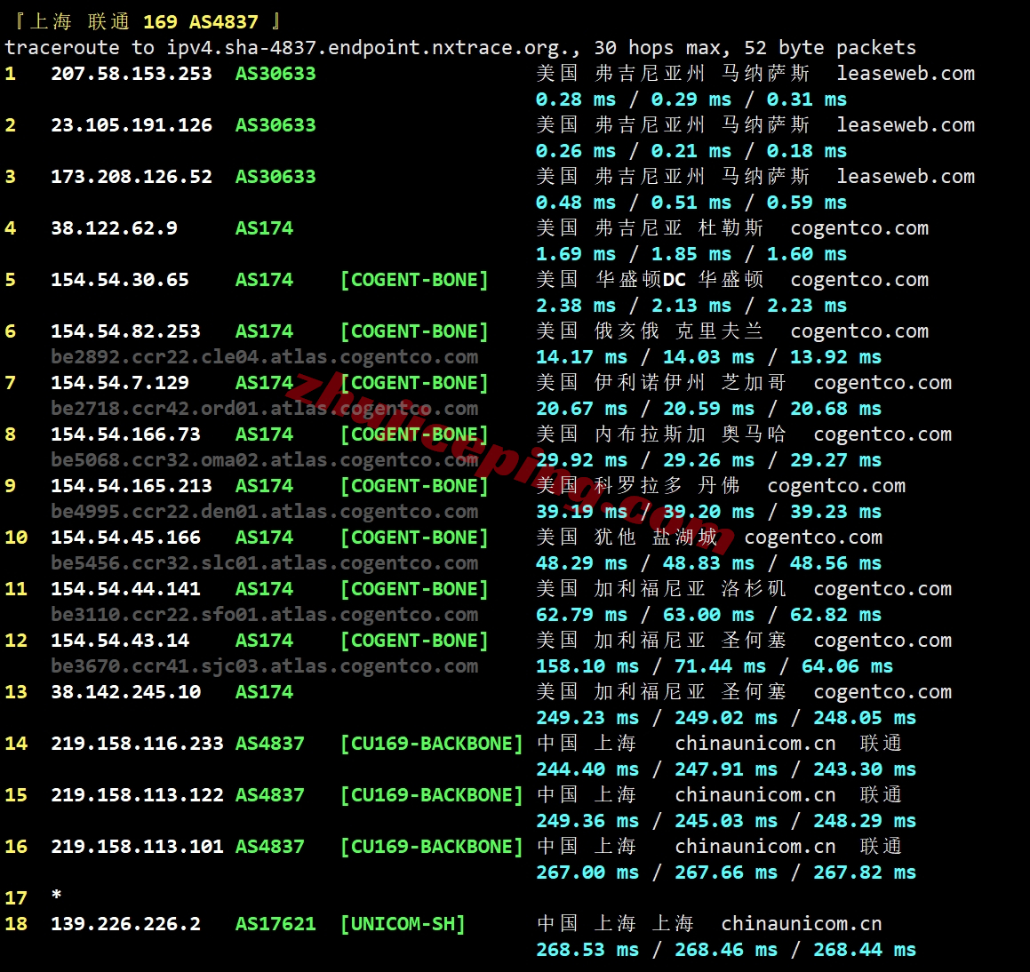
Task: Click [CU169-BACKBONE] on hop 16
Action: tap(432, 847)
